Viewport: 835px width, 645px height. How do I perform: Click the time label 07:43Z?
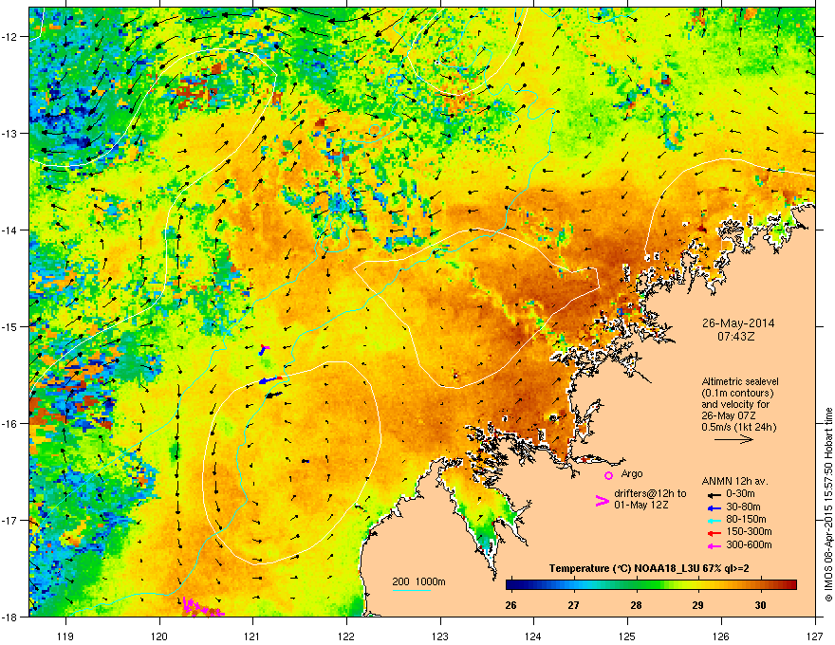pyautogui.click(x=738, y=337)
